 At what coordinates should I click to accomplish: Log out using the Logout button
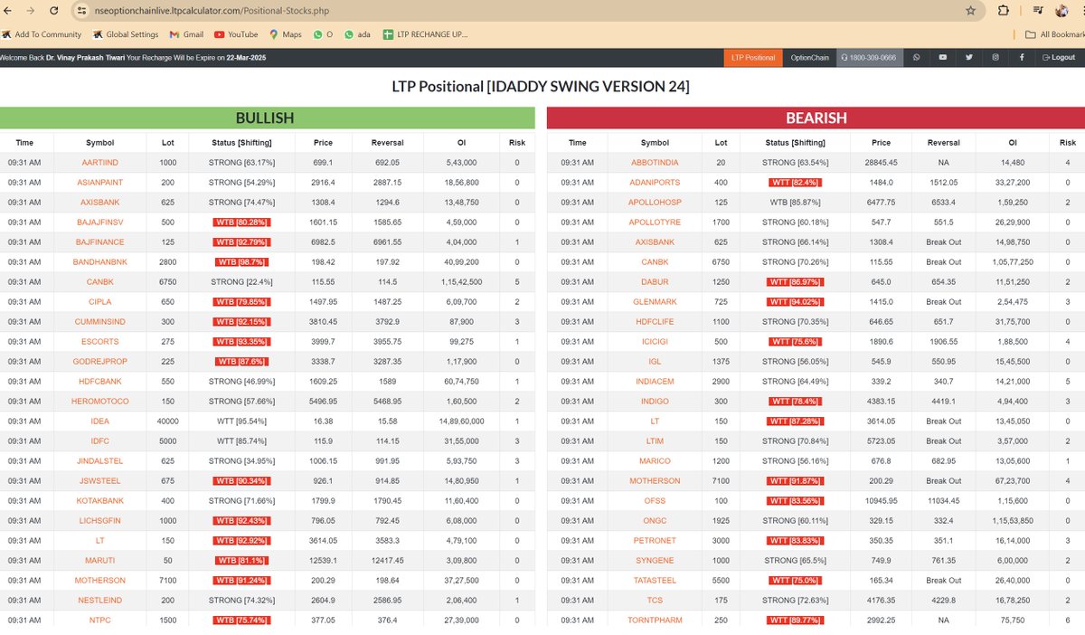[x=1059, y=58]
